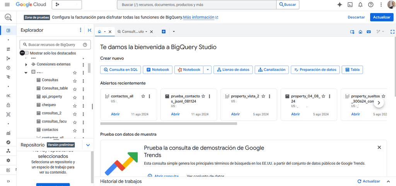Open the home icon in tab toolbar
The width and height of the screenshot is (396, 186).
coord(360,32)
